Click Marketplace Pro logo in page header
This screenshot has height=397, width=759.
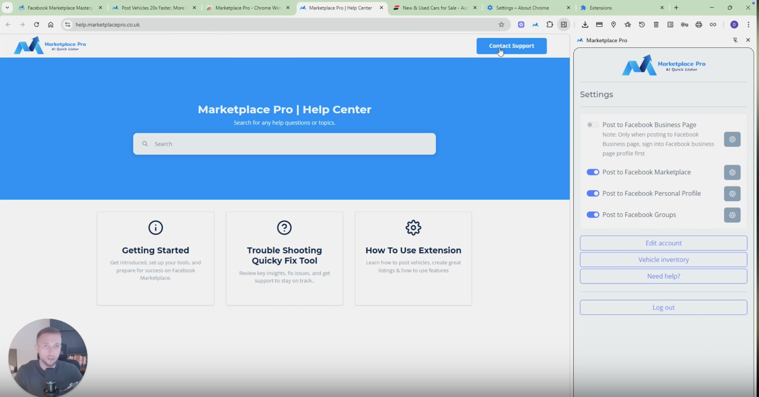tap(50, 45)
